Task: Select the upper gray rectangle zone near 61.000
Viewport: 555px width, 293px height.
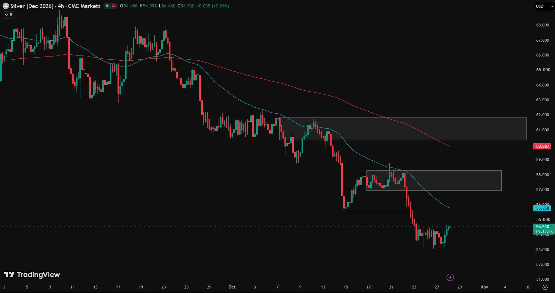Action: tap(403, 129)
